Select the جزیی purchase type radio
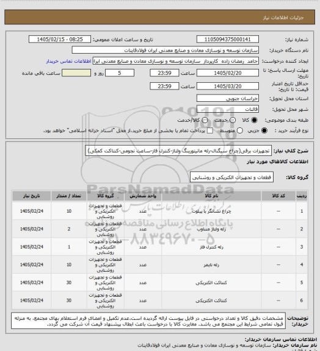 tap(264, 130)
